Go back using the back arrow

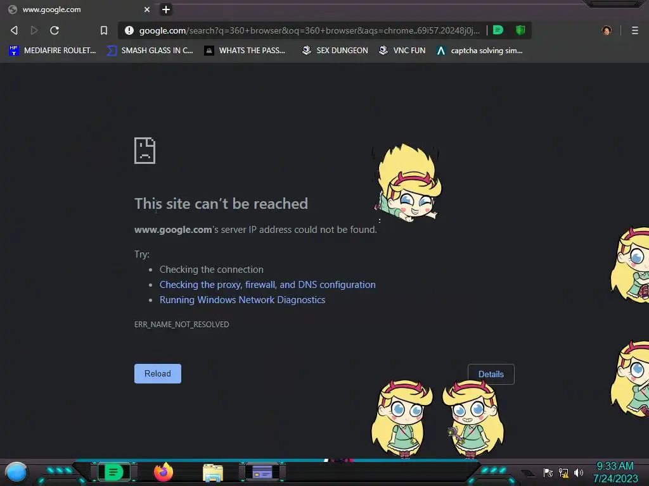coord(14,30)
